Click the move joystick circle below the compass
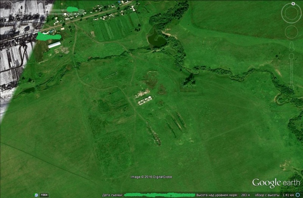303x198 pixels. (291, 32)
